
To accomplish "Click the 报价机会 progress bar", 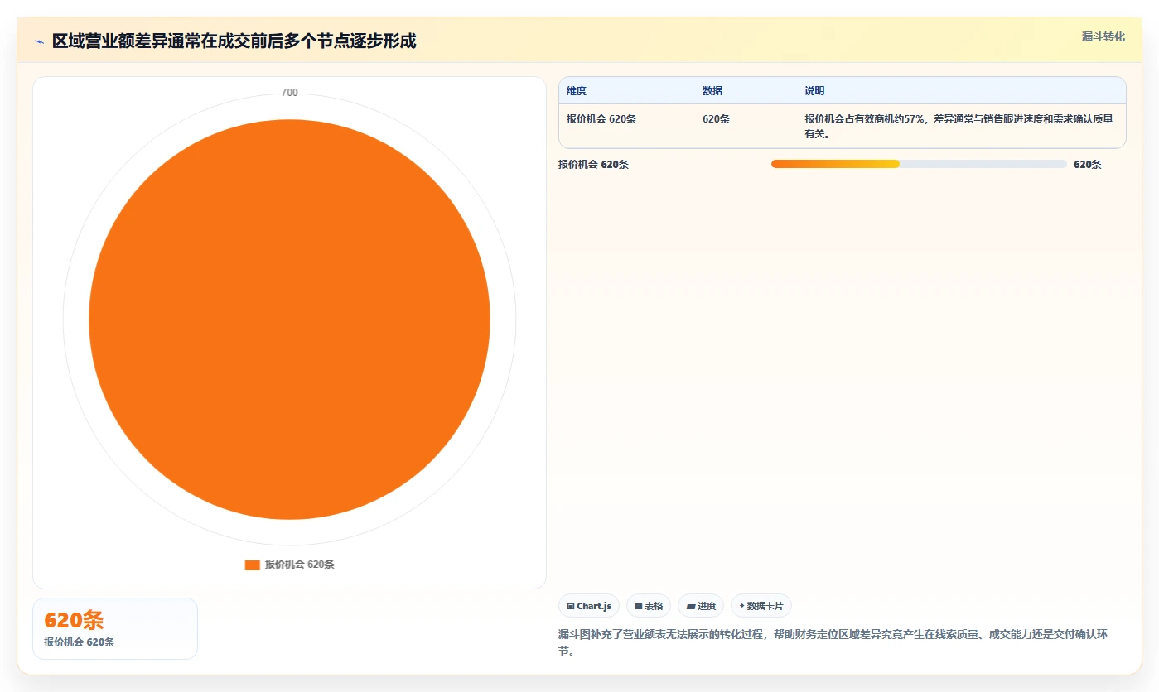I will [919, 164].
